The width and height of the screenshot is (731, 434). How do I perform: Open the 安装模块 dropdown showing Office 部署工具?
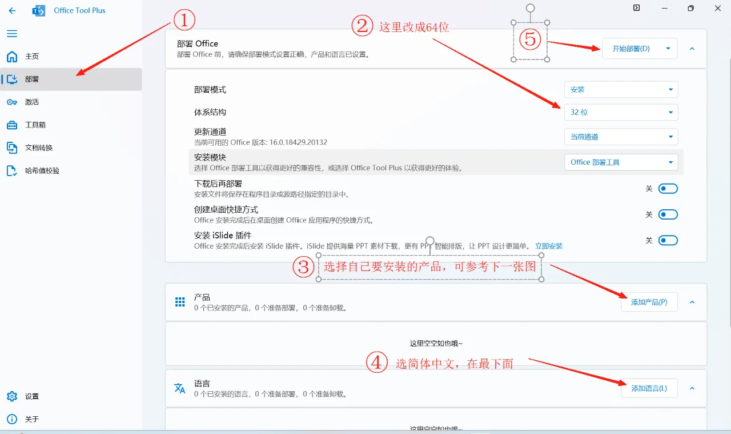pyautogui.click(x=621, y=162)
